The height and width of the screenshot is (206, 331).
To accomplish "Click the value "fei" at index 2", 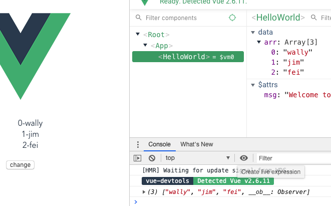I will click(x=293, y=72).
